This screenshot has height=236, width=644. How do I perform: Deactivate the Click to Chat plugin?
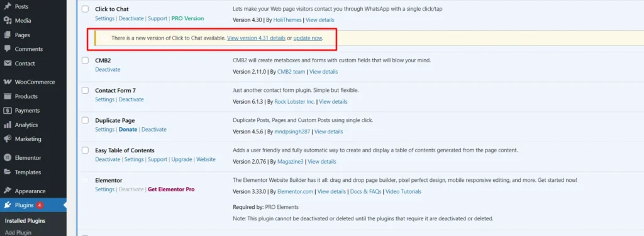pyautogui.click(x=131, y=18)
